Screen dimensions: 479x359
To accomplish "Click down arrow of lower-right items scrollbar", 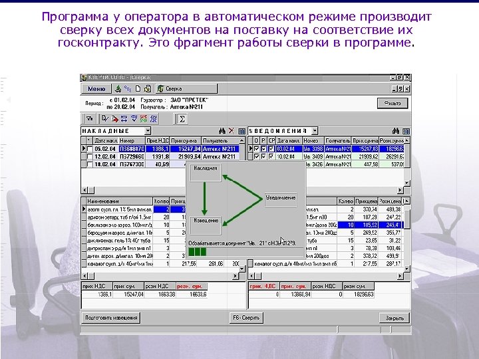I will 407,269.
